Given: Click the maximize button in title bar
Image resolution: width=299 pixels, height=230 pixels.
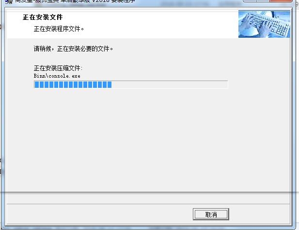Looking at the screenshot, I should 263,1.
